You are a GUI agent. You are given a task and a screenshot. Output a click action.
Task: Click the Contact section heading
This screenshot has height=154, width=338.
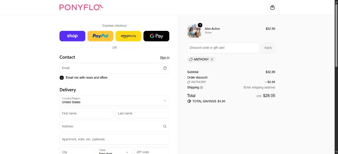click(x=67, y=57)
